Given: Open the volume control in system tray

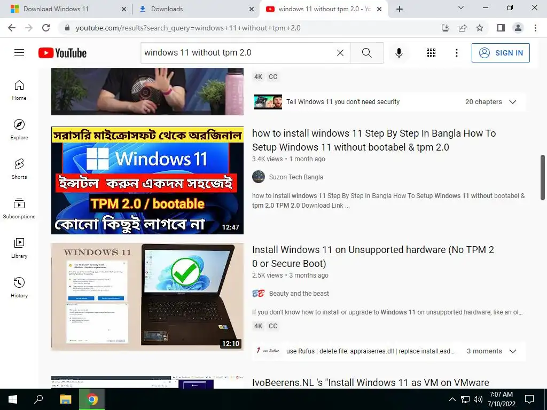Looking at the screenshot, I should coord(478,399).
